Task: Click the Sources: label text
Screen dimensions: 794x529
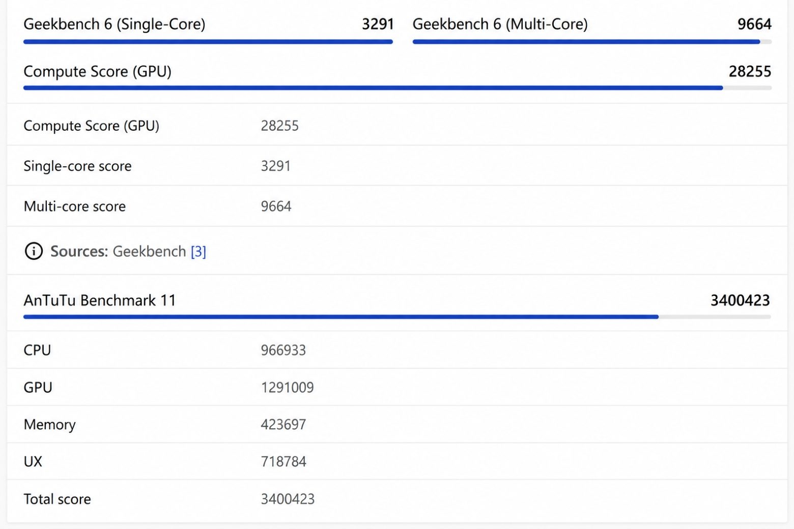Action: pos(79,251)
